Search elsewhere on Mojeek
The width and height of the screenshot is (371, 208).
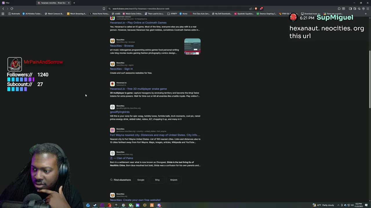coord(174,180)
